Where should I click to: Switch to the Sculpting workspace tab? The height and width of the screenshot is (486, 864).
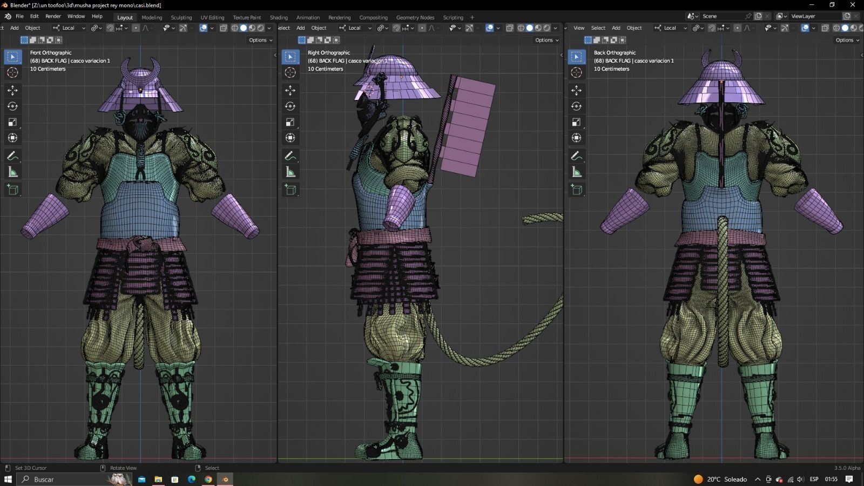tap(181, 17)
